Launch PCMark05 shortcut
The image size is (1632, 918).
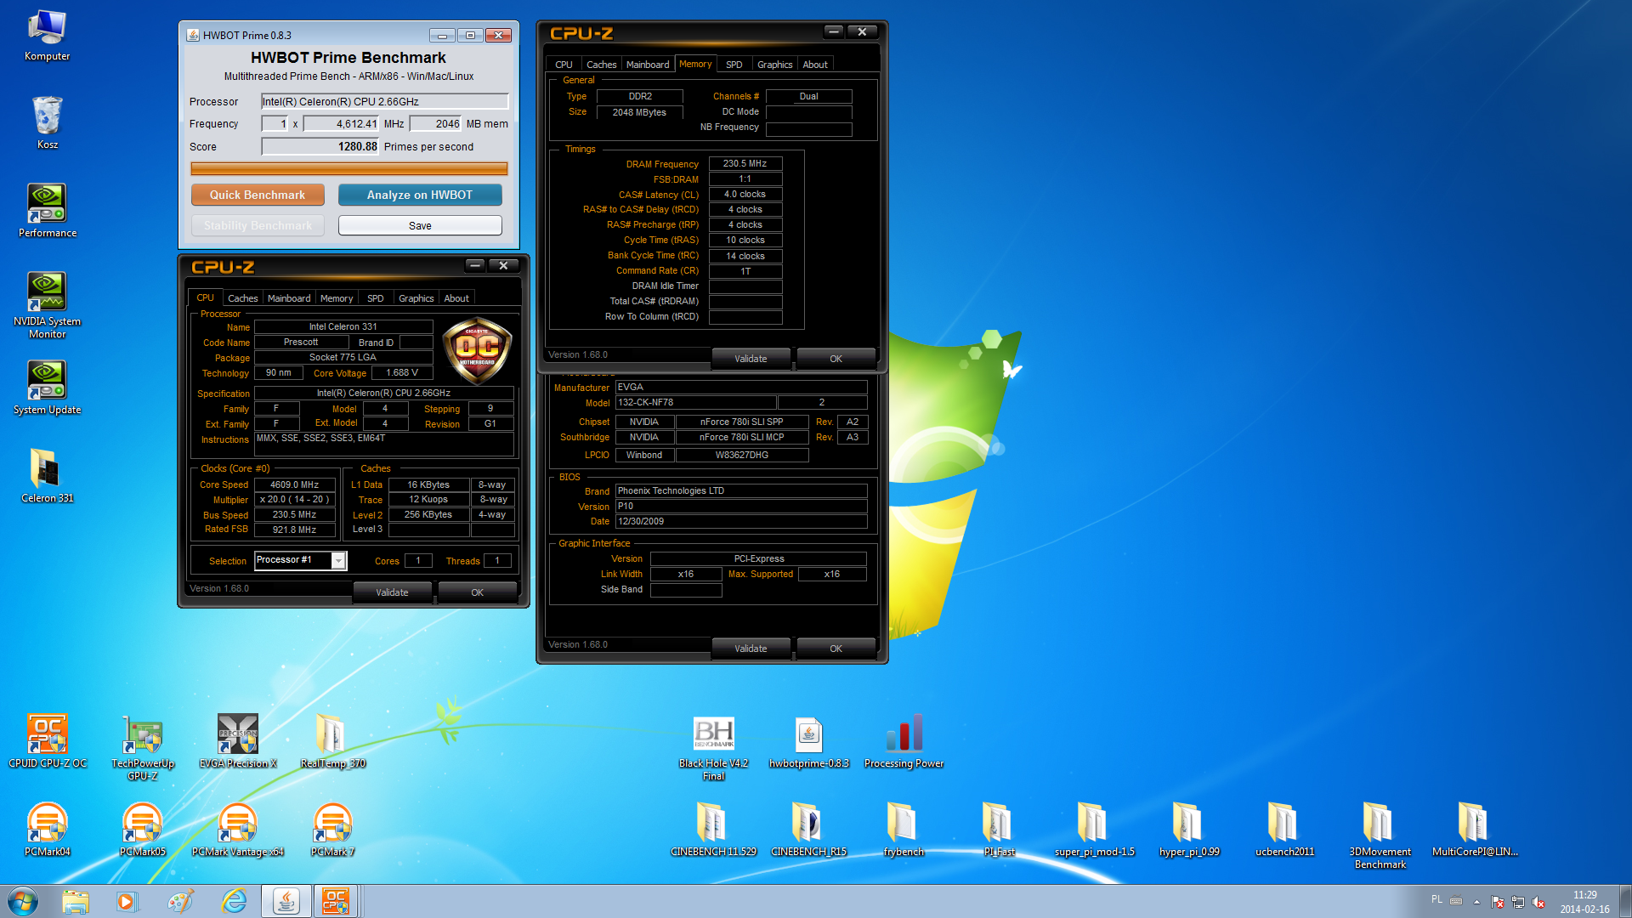point(142,830)
